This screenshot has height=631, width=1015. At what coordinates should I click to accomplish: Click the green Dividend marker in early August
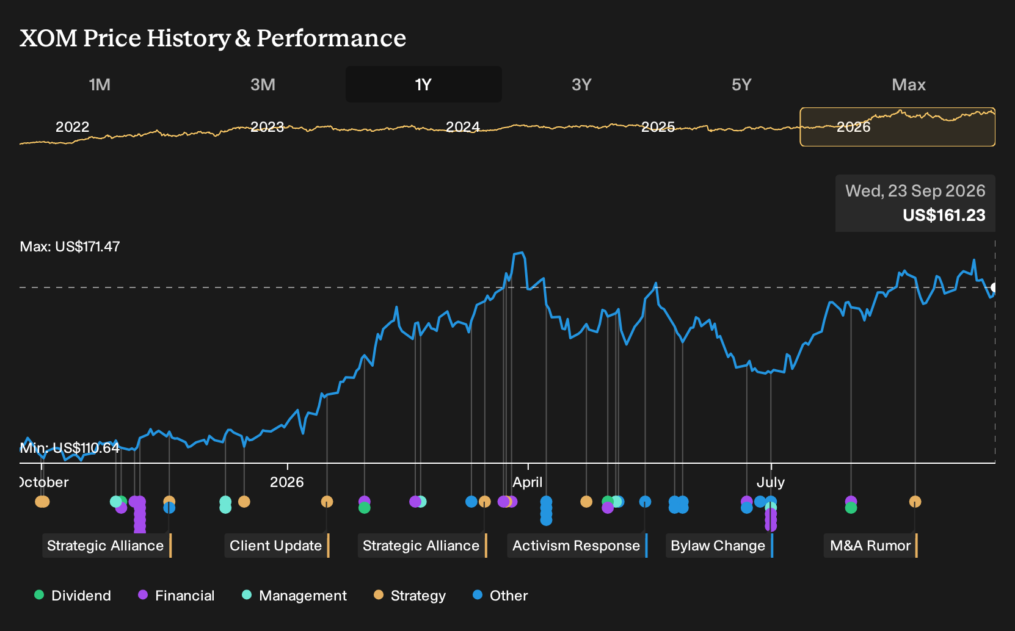(x=851, y=508)
